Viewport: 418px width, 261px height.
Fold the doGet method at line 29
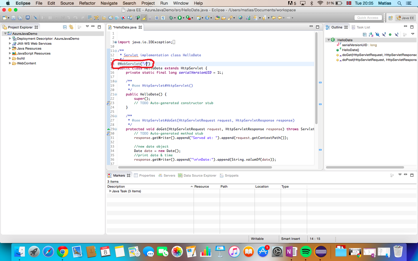pos(116,129)
